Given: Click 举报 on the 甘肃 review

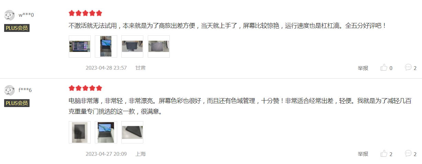Looking at the screenshot, I should click(363, 68).
